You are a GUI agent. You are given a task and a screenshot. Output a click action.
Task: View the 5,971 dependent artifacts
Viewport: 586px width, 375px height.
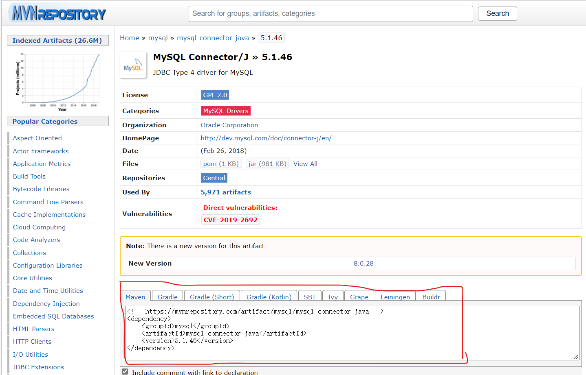pos(226,192)
